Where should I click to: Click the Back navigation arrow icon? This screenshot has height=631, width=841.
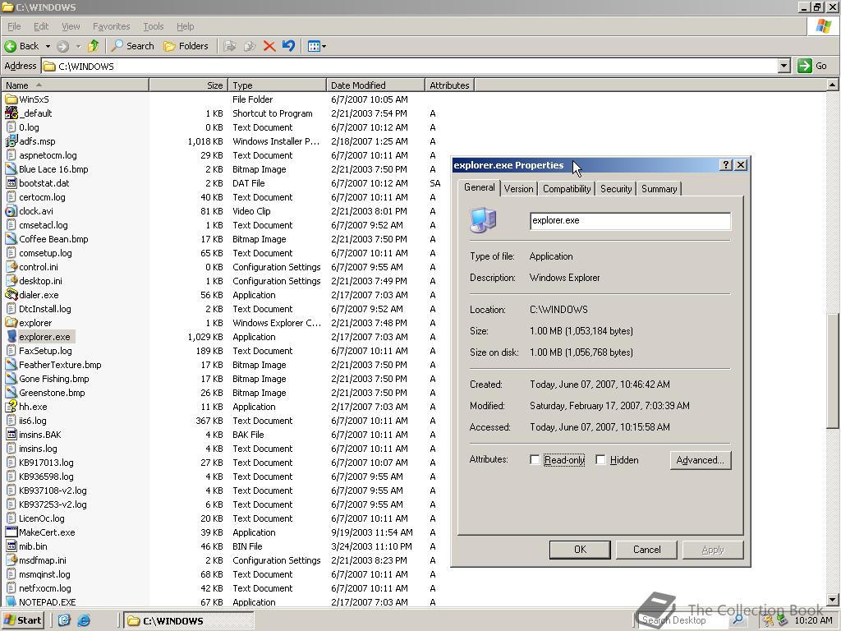click(10, 46)
